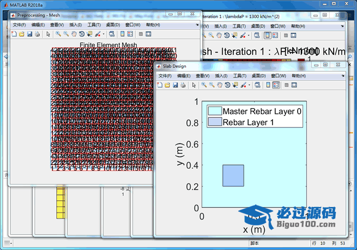Click the blue Rebar Layer 1 patch in plot

pos(233,175)
